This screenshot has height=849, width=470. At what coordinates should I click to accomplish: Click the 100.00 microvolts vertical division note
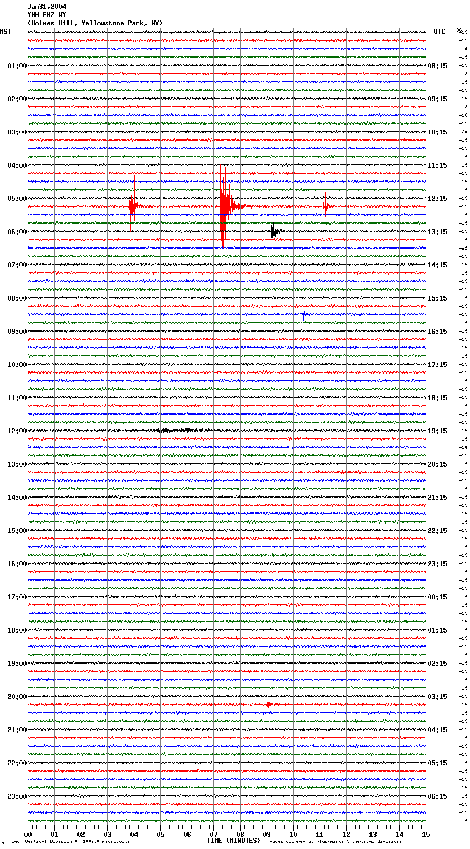(x=71, y=841)
